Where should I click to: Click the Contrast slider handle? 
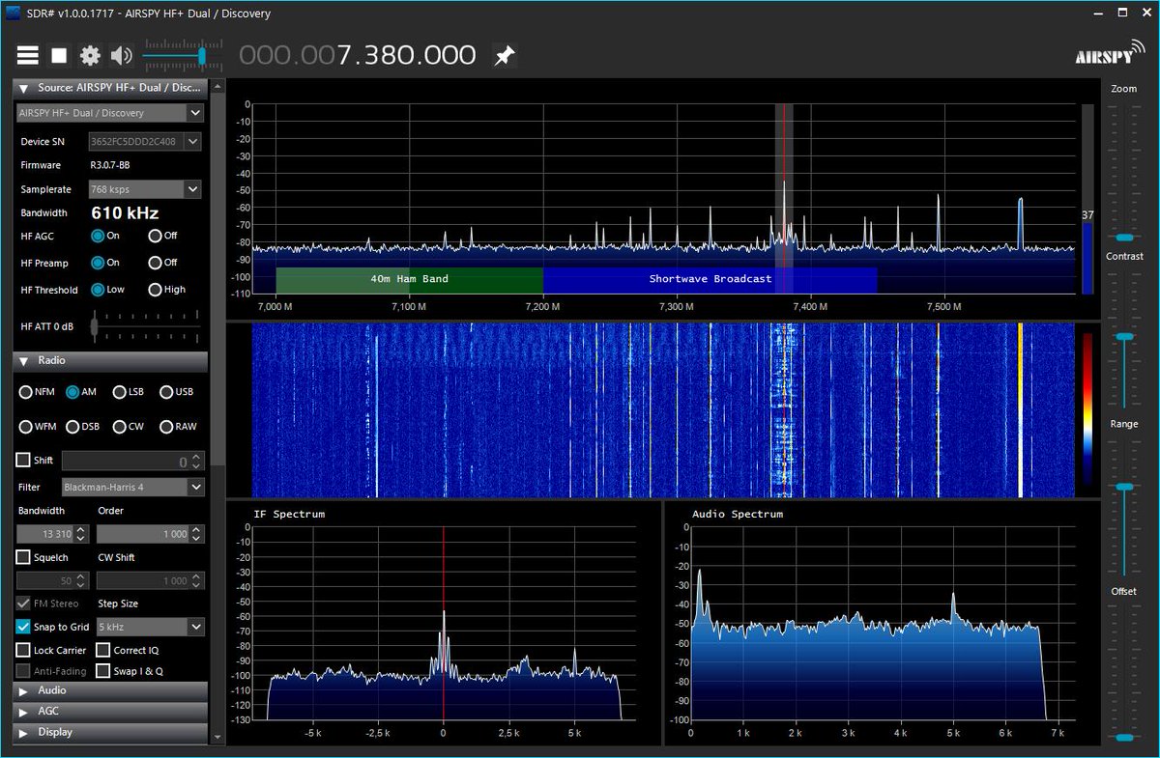point(1123,336)
